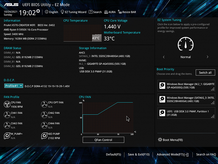218x164 pixels.
Task: Click drag handle on USB DISK boot entry
Action: [x=213, y=117]
